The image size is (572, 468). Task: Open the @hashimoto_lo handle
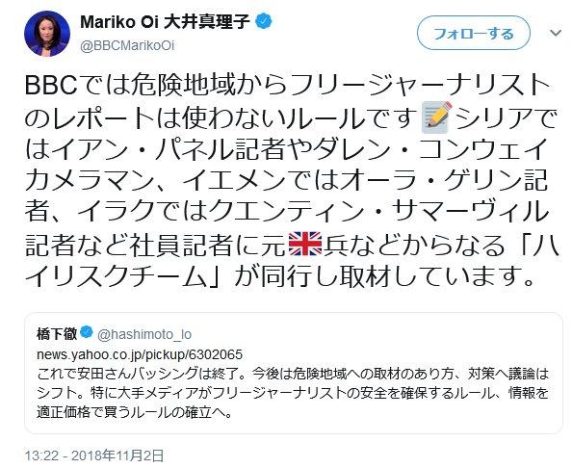[144, 334]
